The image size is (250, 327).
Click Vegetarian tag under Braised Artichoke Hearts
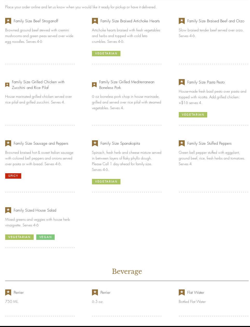(x=106, y=53)
